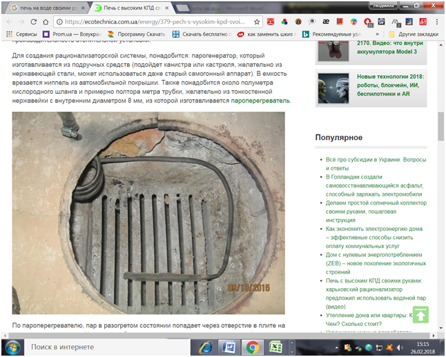Screen dimensions: 446x357
Task: Open the Сервисы apps shortcut
Action: [x=21, y=34]
